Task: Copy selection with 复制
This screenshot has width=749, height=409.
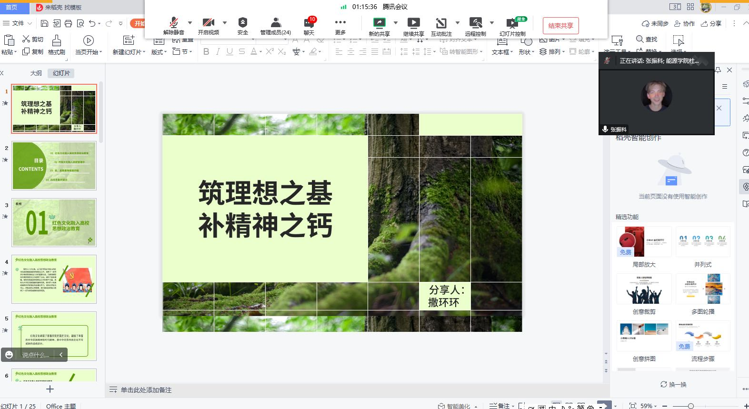Action: [33, 51]
